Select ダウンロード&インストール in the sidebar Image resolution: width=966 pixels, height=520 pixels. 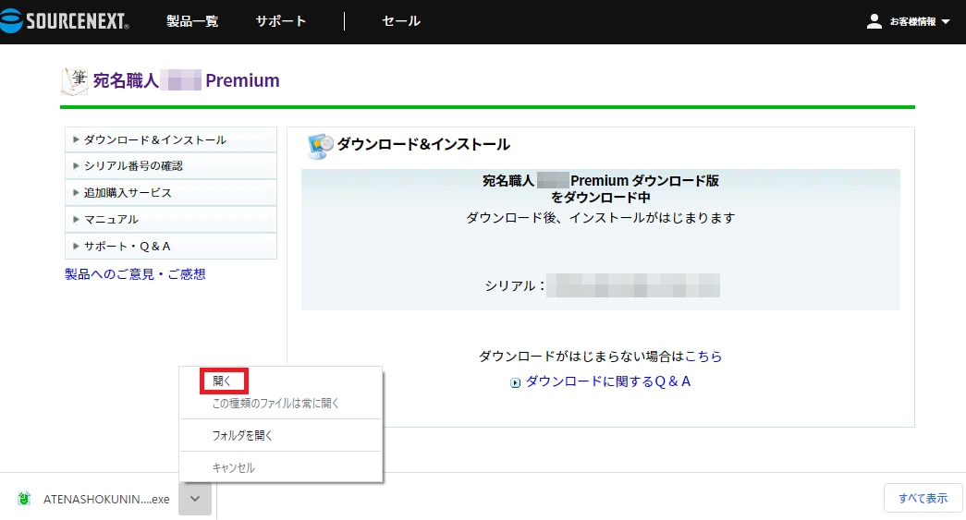[x=171, y=139]
